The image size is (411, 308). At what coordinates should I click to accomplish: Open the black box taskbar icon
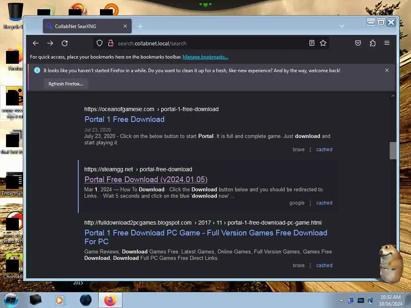click(x=35, y=300)
